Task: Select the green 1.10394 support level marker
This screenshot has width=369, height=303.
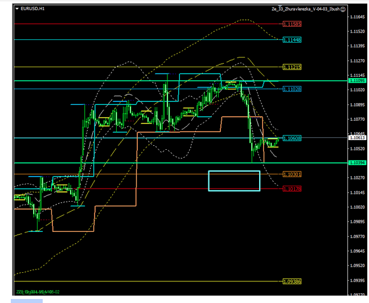Action: 358,163
